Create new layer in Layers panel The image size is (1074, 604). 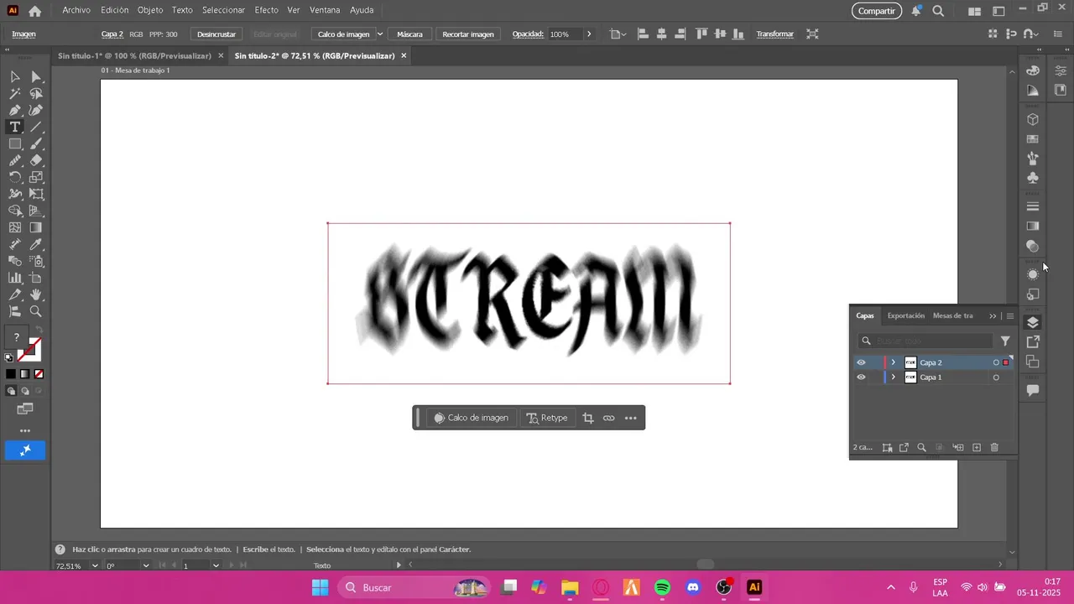977,448
